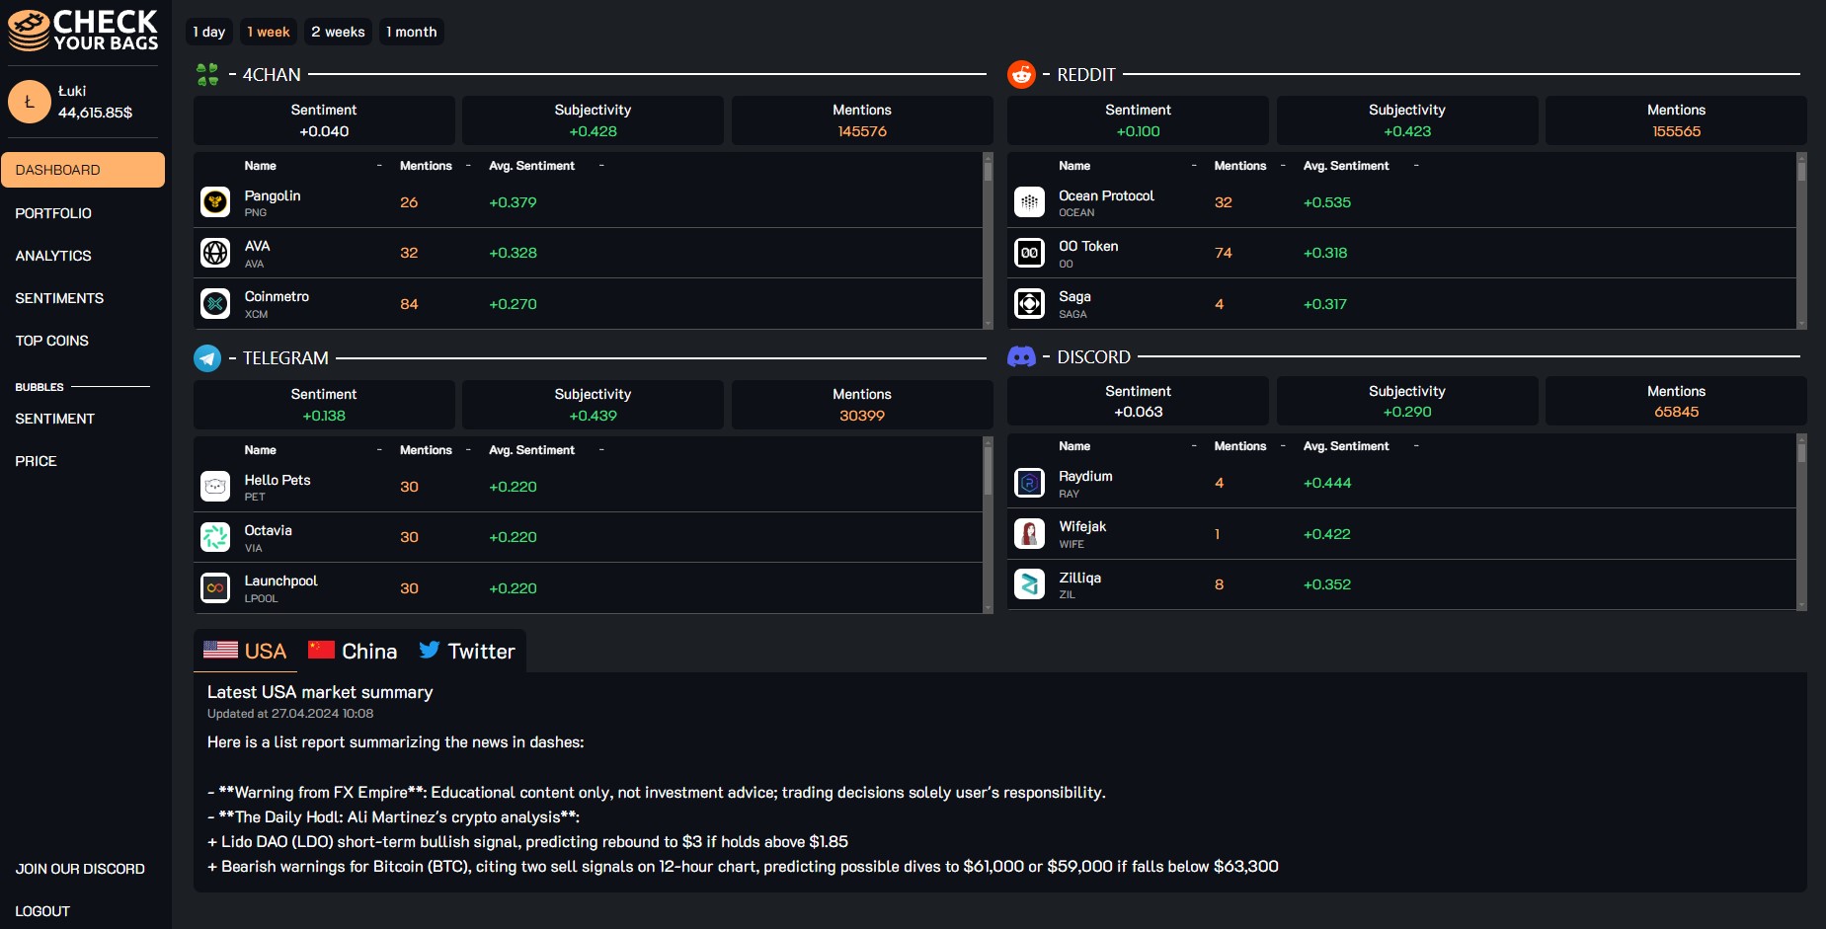Screen dimensions: 1826x929
Task: Open the Wifejak coin icon
Action: click(1029, 533)
